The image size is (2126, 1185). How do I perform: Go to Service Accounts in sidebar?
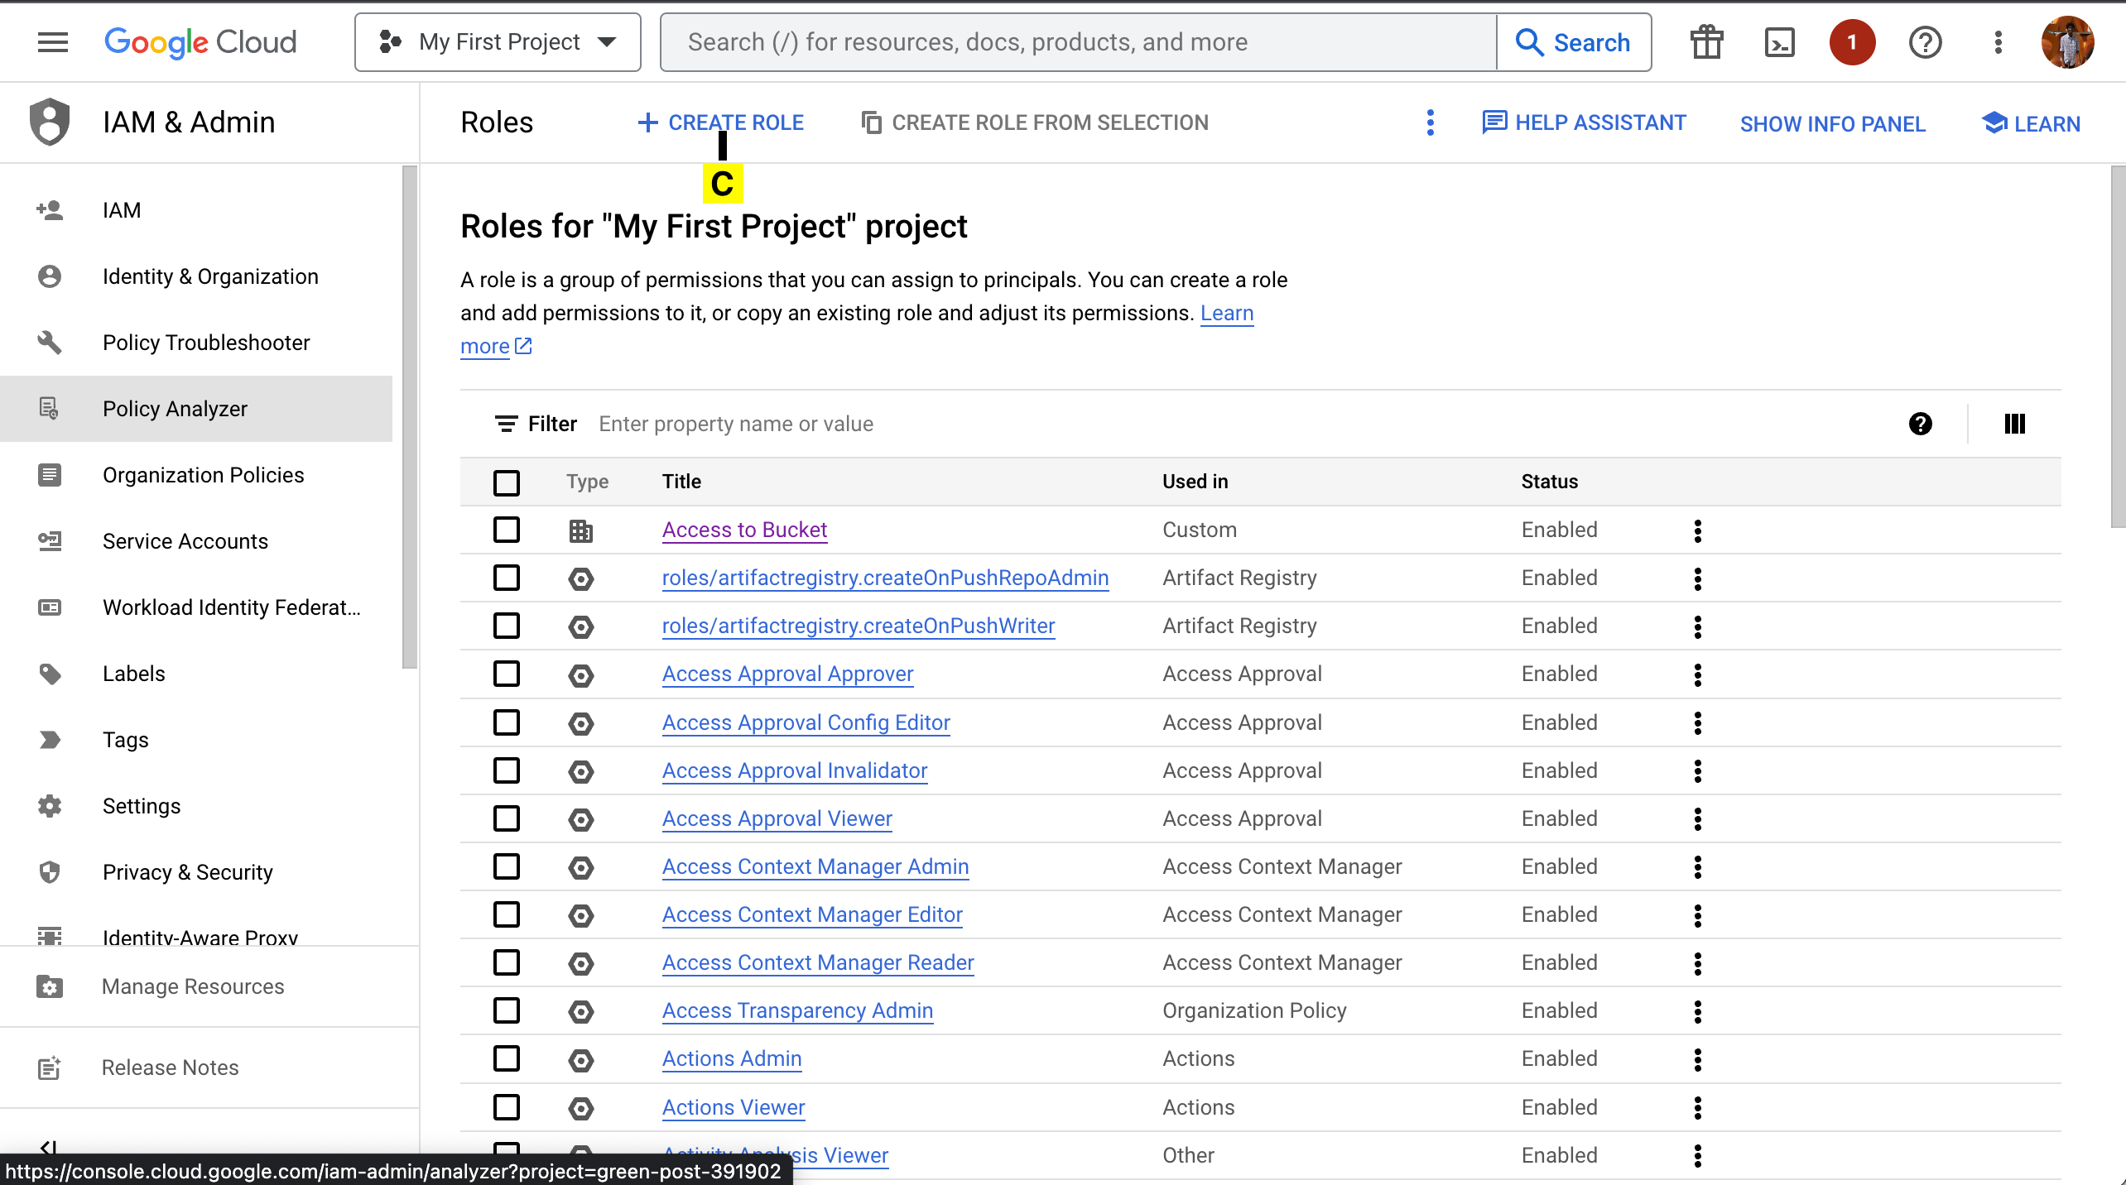pos(185,541)
